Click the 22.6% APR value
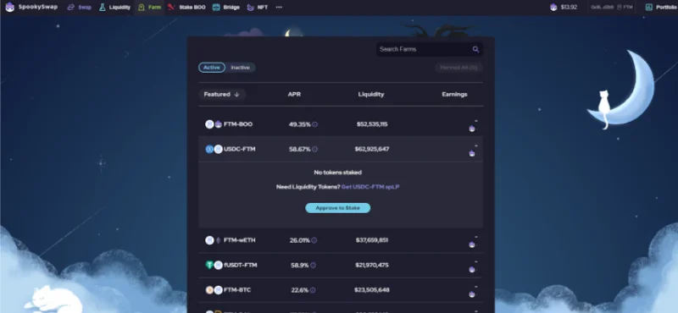The width and height of the screenshot is (678, 313). point(300,290)
